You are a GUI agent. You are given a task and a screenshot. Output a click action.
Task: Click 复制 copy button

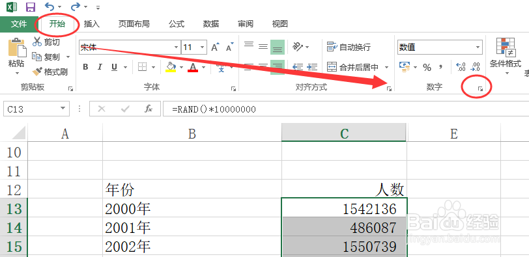pos(46,57)
